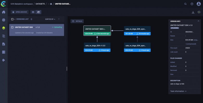This screenshot has width=203, height=103.
Task: Click the panel splitter drag handle
Action: click(67, 69)
